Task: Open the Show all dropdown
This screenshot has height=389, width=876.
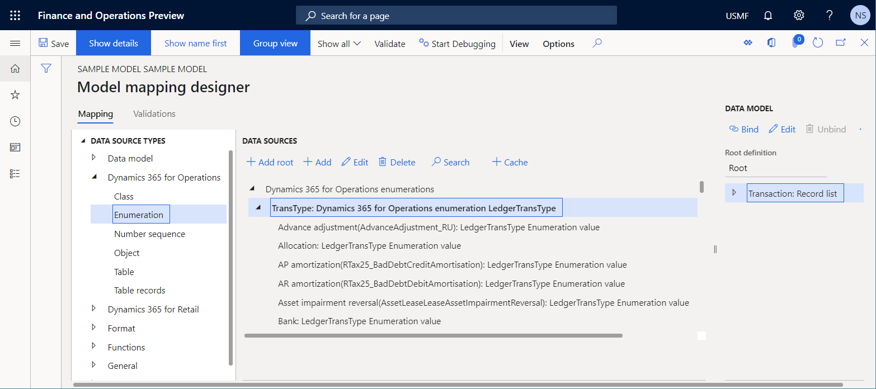Action: point(338,42)
